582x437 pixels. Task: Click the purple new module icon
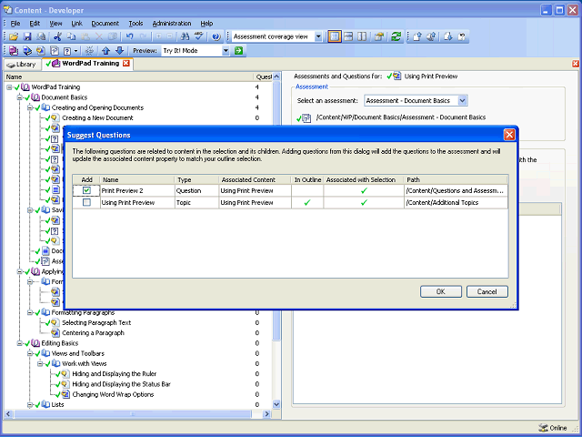point(14,51)
